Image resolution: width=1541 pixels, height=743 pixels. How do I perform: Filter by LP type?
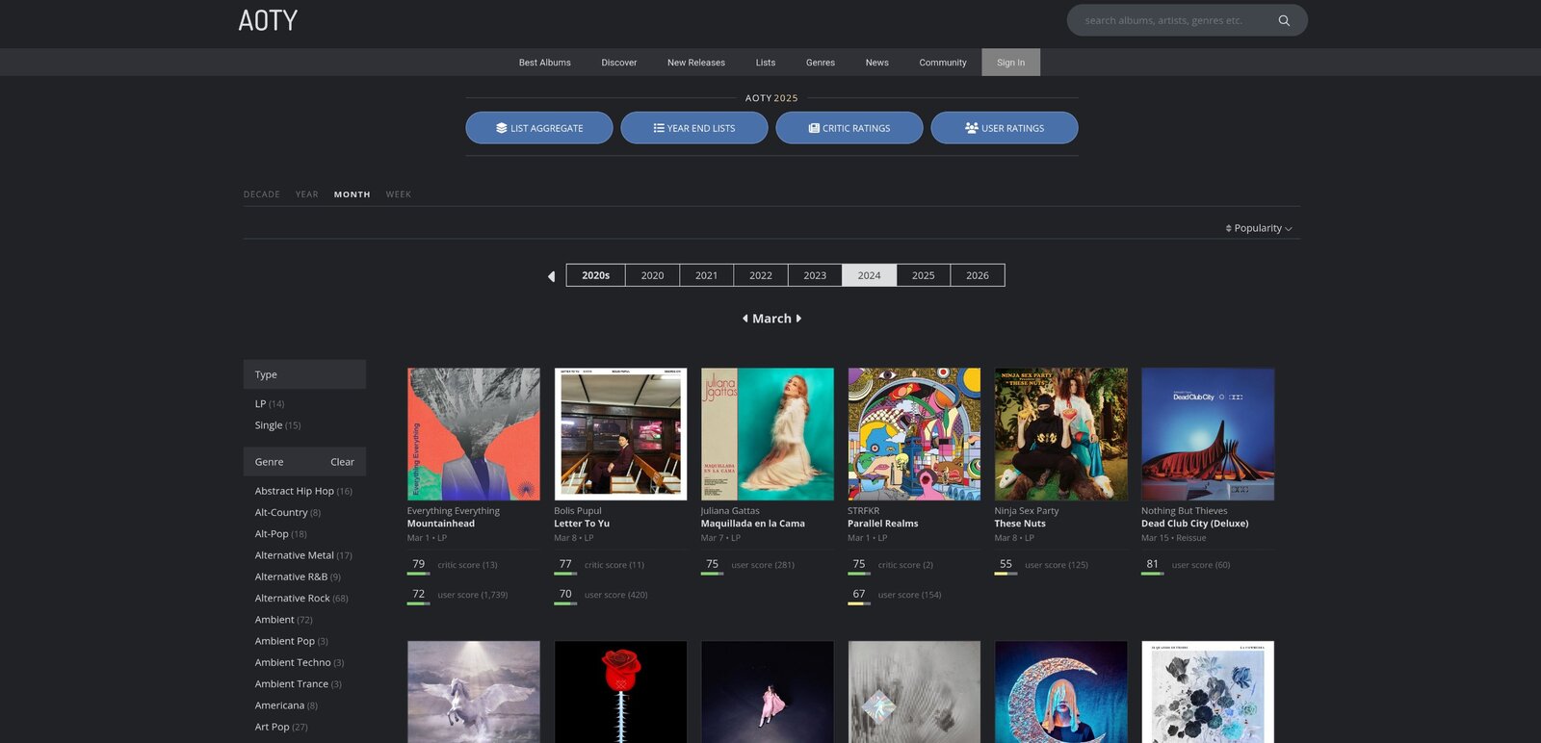[x=260, y=404]
